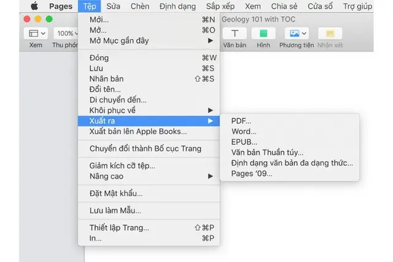The width and height of the screenshot is (393, 262).
Task: Click the yellow minimize window button
Action: [x=38, y=19]
